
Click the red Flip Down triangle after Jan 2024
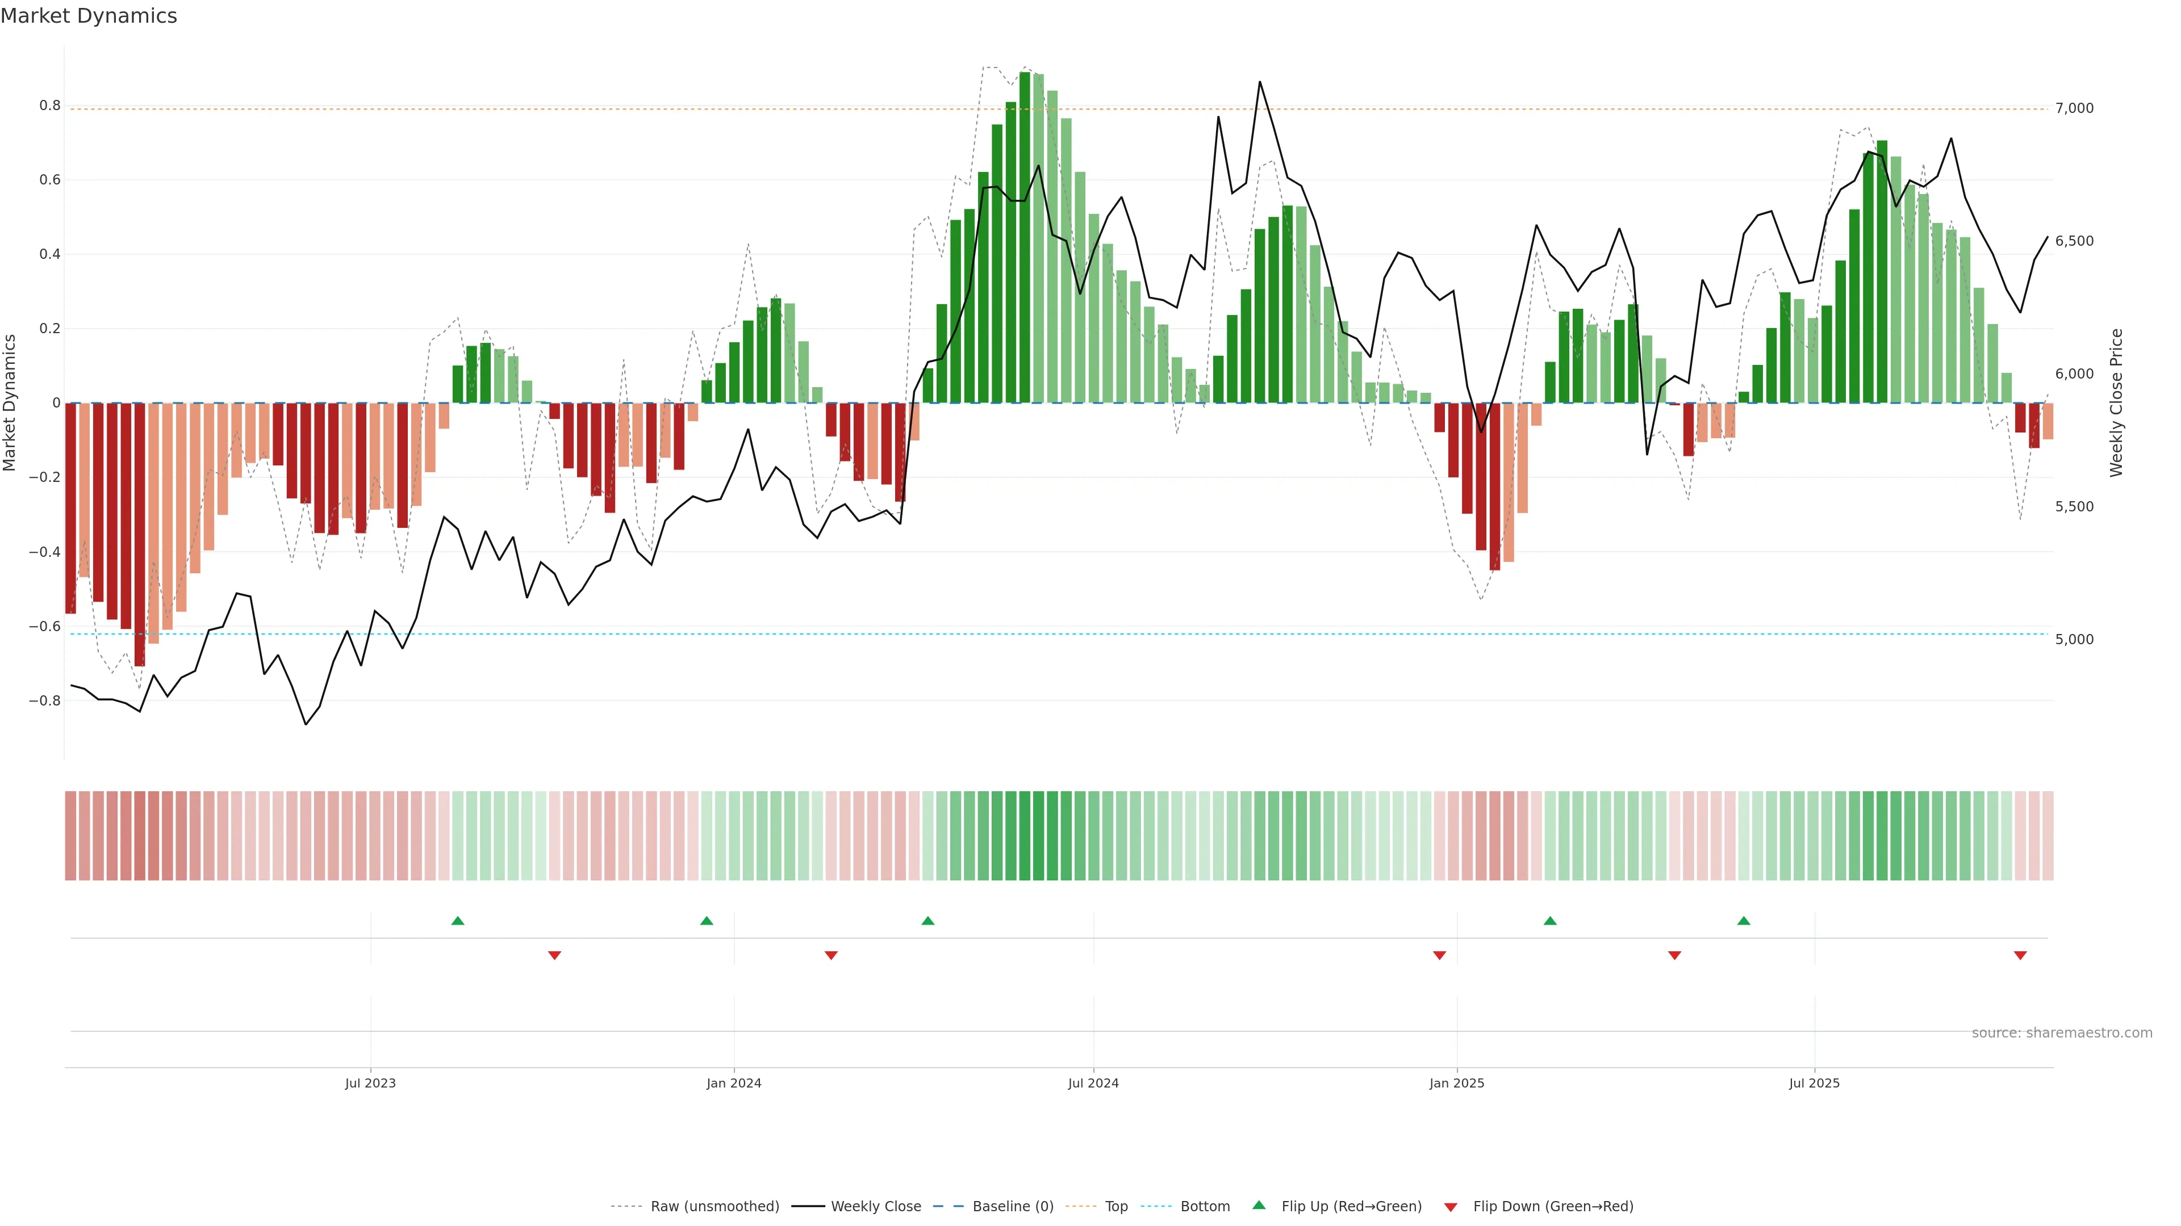(832, 955)
